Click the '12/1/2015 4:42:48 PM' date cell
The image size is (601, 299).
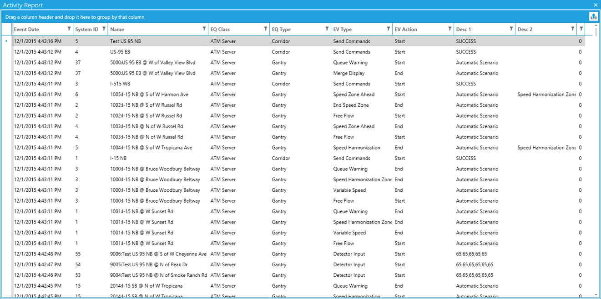(43, 254)
